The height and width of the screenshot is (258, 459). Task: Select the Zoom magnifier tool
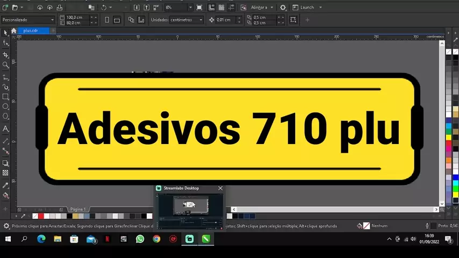coord(5,64)
